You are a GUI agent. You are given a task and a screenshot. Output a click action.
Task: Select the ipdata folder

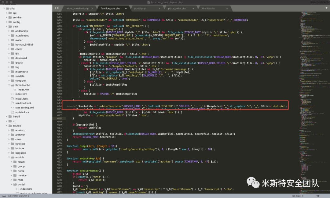coord(19,63)
